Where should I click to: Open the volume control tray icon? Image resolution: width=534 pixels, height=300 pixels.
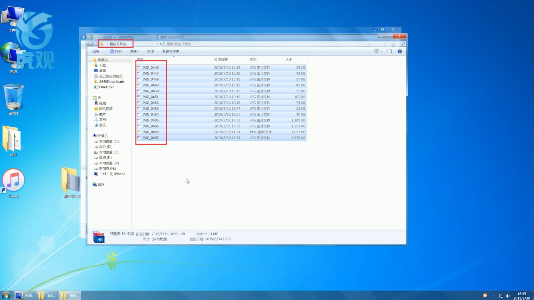pyautogui.click(x=508, y=296)
